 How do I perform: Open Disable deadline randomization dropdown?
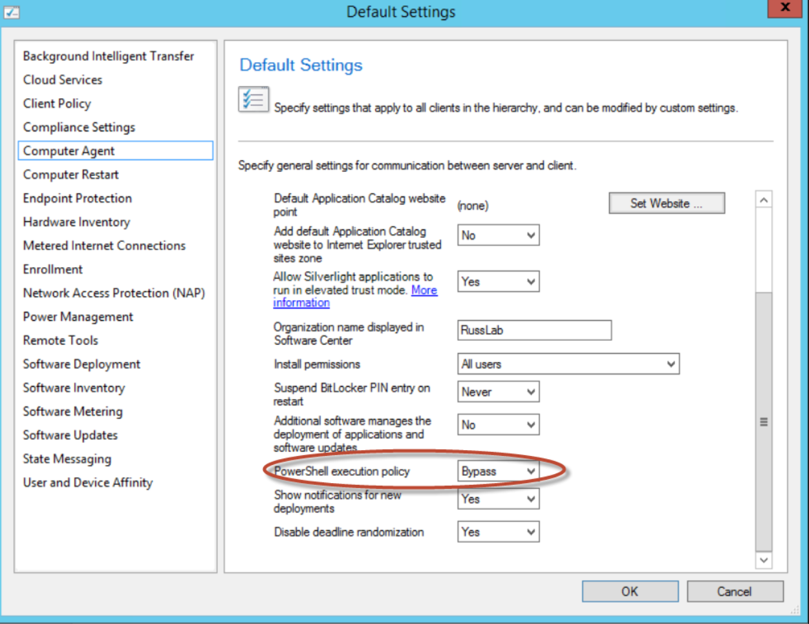498,532
